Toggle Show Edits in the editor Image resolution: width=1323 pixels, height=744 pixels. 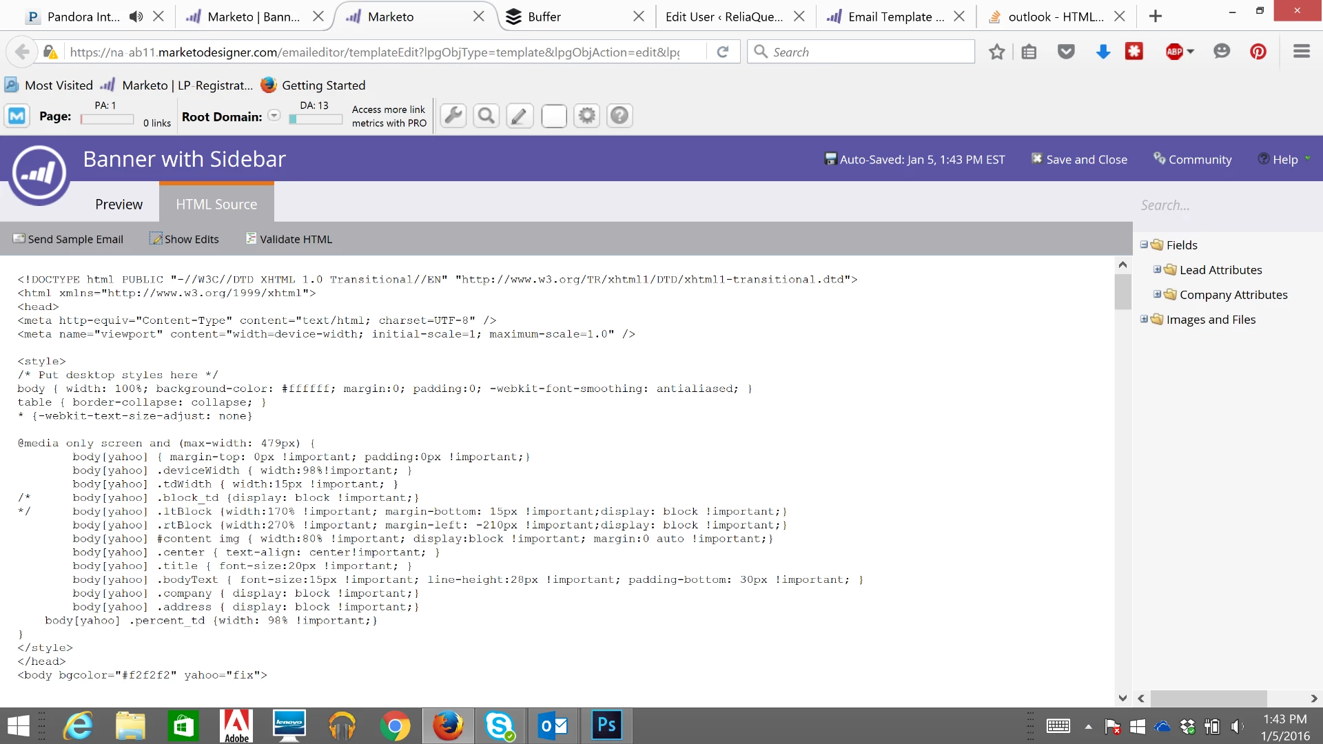point(184,239)
